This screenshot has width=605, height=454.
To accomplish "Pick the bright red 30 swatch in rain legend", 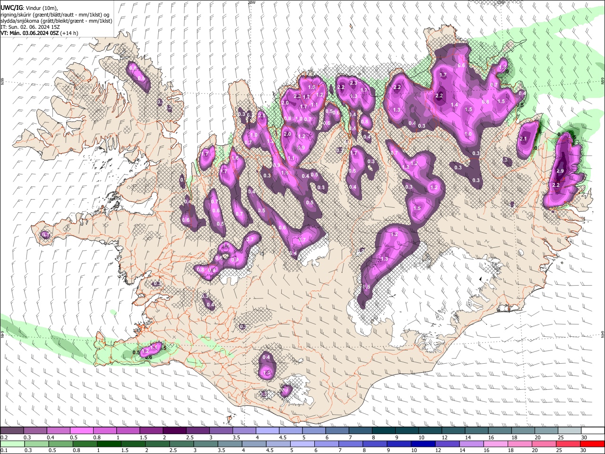I will (593, 444).
